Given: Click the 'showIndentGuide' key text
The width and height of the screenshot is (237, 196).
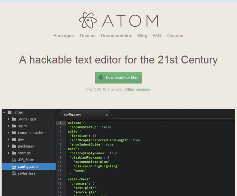Looking at the screenshot, I should [86, 145].
